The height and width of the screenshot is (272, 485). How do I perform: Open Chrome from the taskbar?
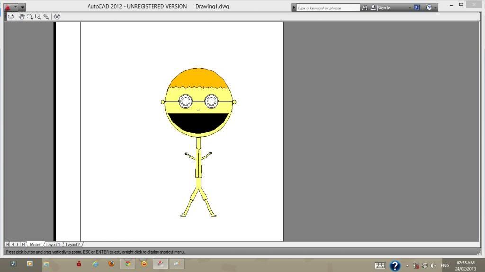pos(128,263)
